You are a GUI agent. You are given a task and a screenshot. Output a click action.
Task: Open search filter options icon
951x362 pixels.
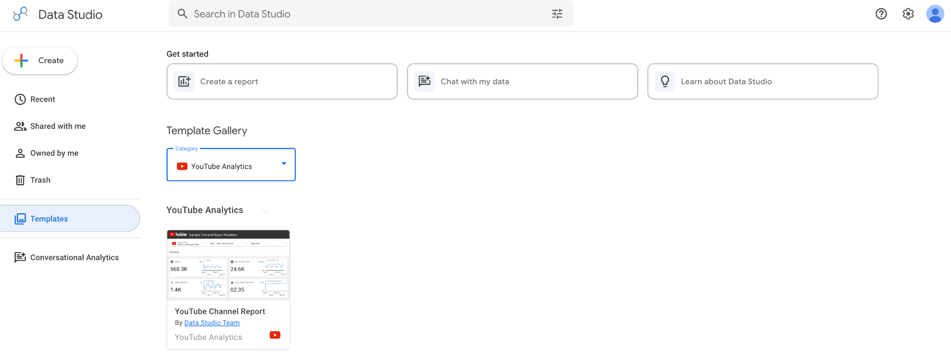557,14
